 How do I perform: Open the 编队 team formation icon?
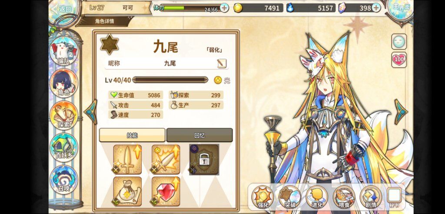pyautogui.click(x=63, y=51)
